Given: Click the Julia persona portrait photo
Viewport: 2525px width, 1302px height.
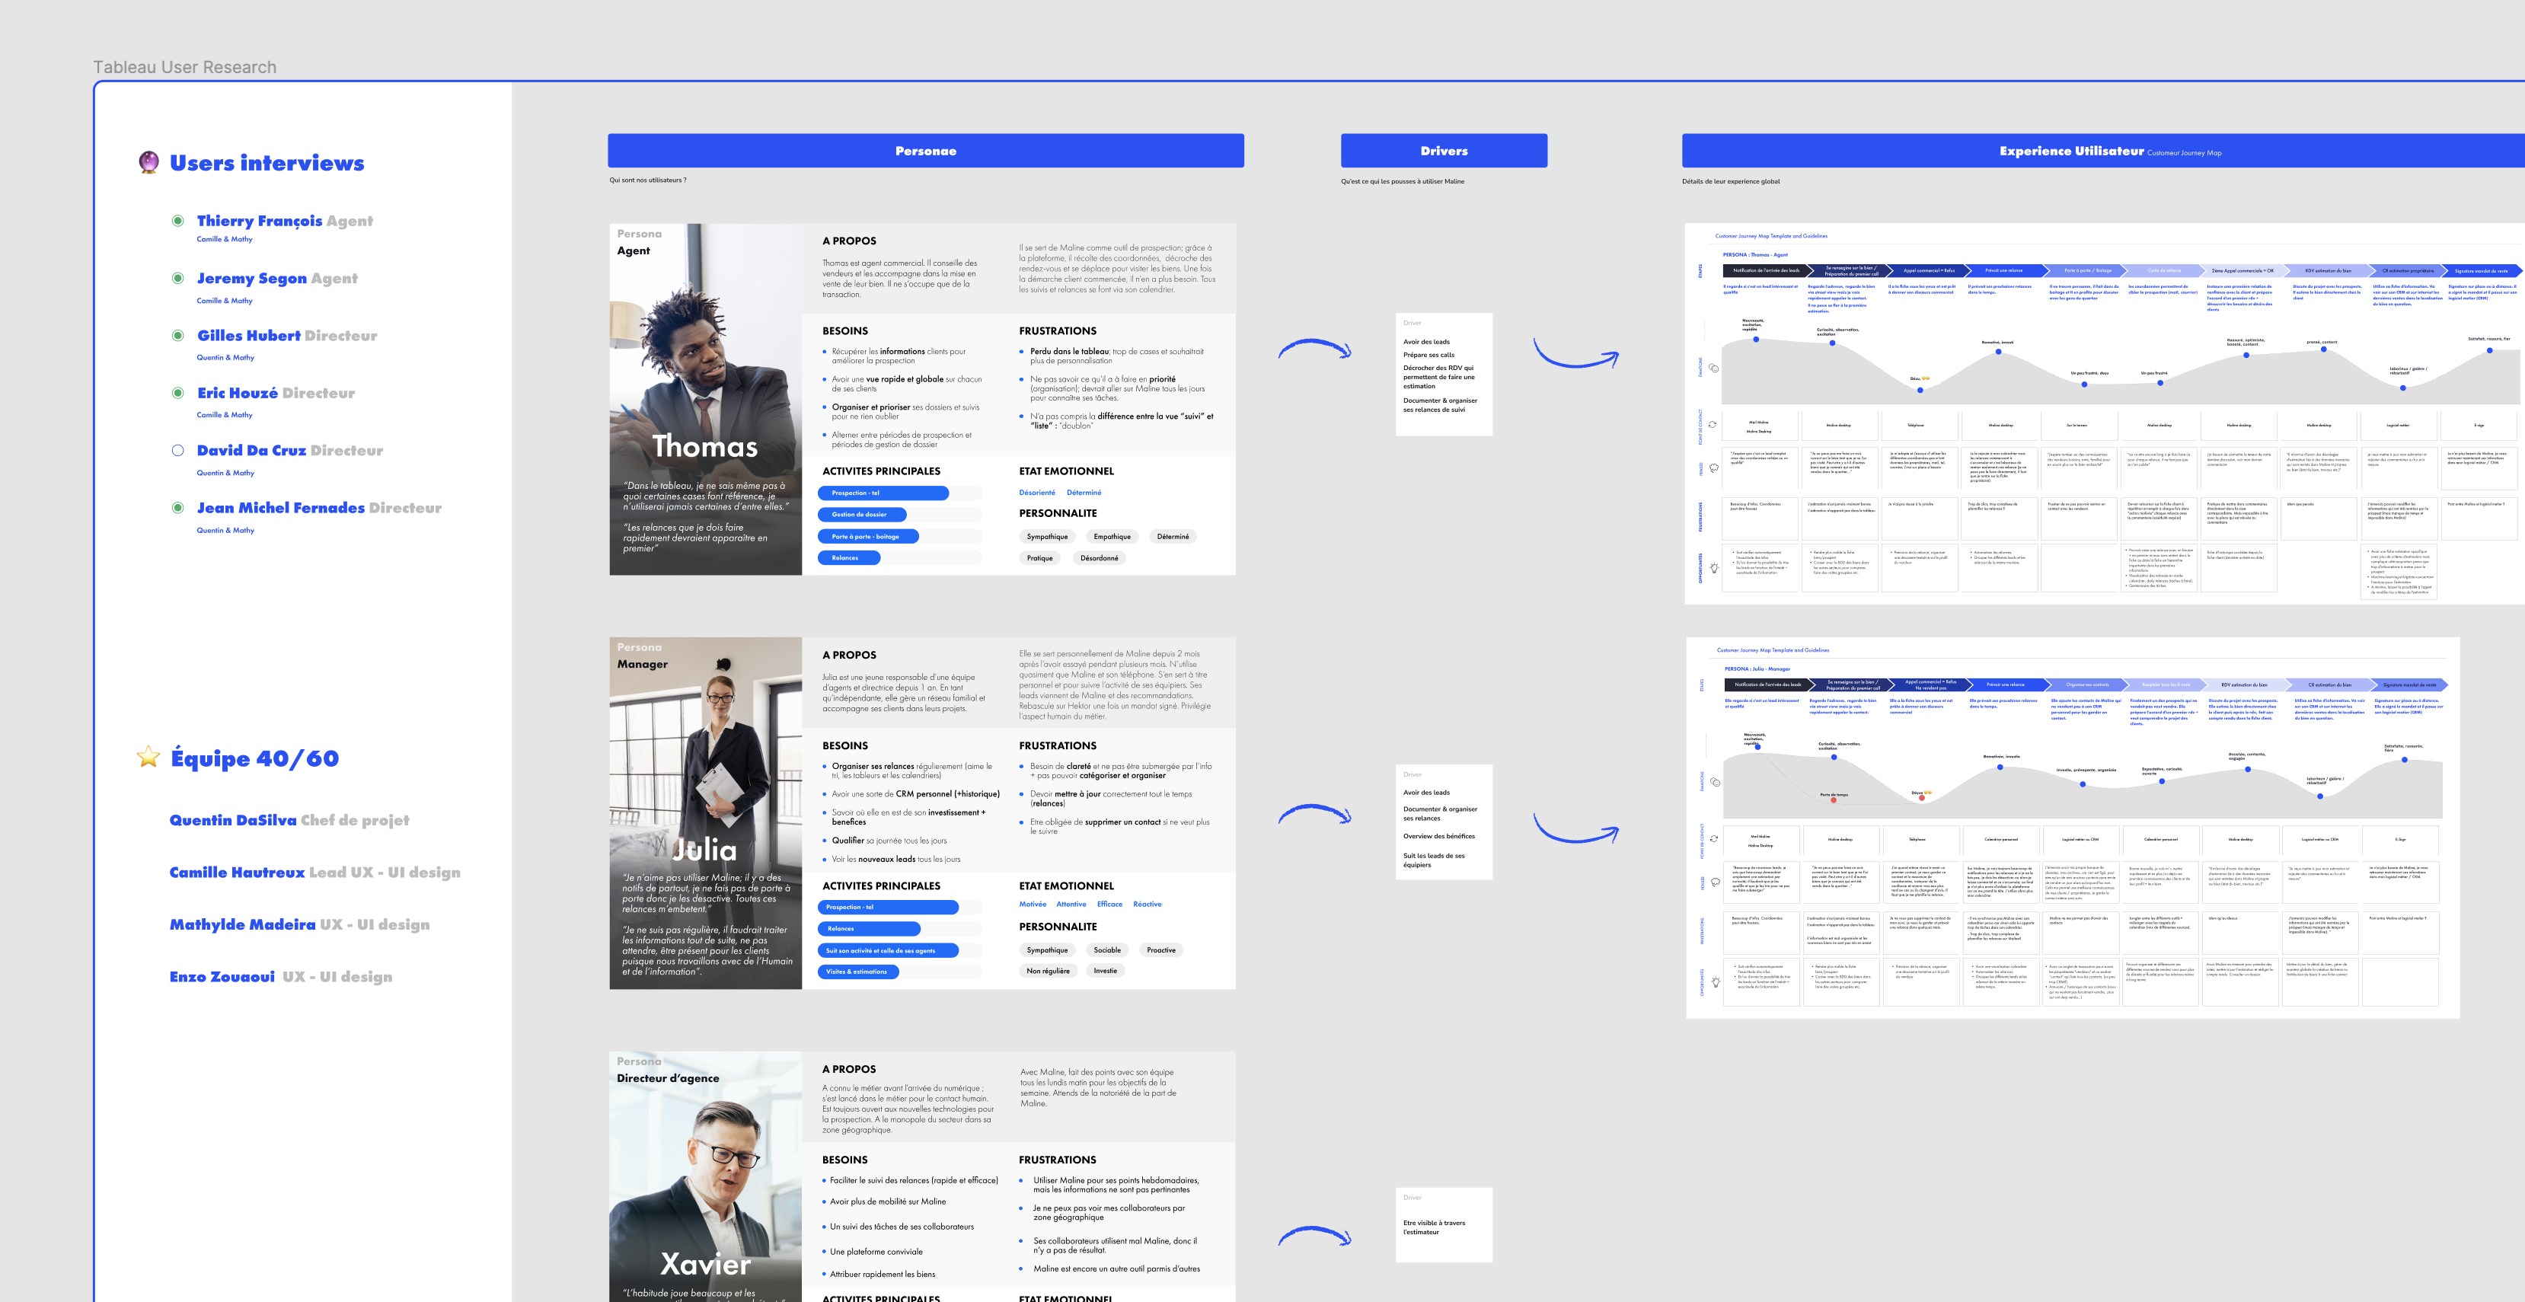Looking at the screenshot, I should [706, 812].
